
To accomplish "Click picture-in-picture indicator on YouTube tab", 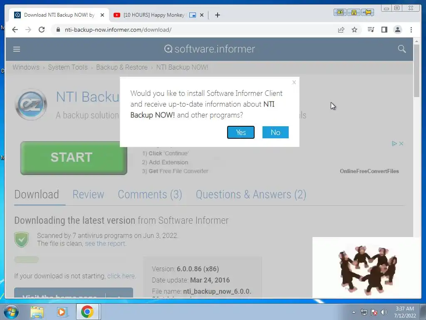I will pos(193,15).
